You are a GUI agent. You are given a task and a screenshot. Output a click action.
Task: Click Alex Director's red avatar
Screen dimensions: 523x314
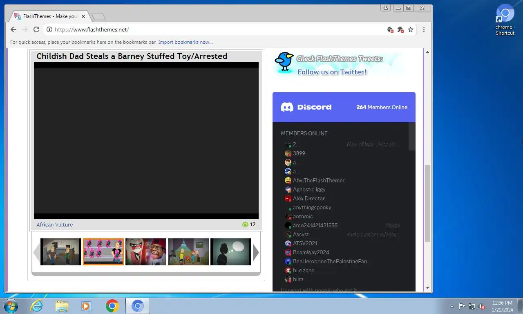point(288,198)
